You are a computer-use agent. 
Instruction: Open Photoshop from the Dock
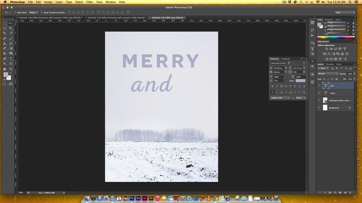pos(132,198)
